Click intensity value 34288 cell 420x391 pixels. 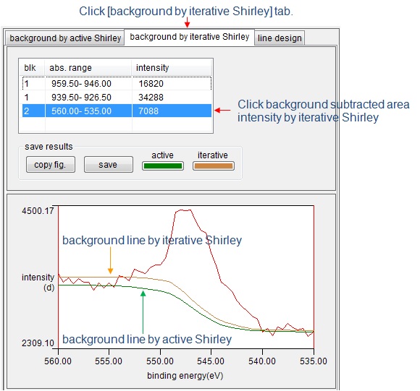pyautogui.click(x=172, y=98)
